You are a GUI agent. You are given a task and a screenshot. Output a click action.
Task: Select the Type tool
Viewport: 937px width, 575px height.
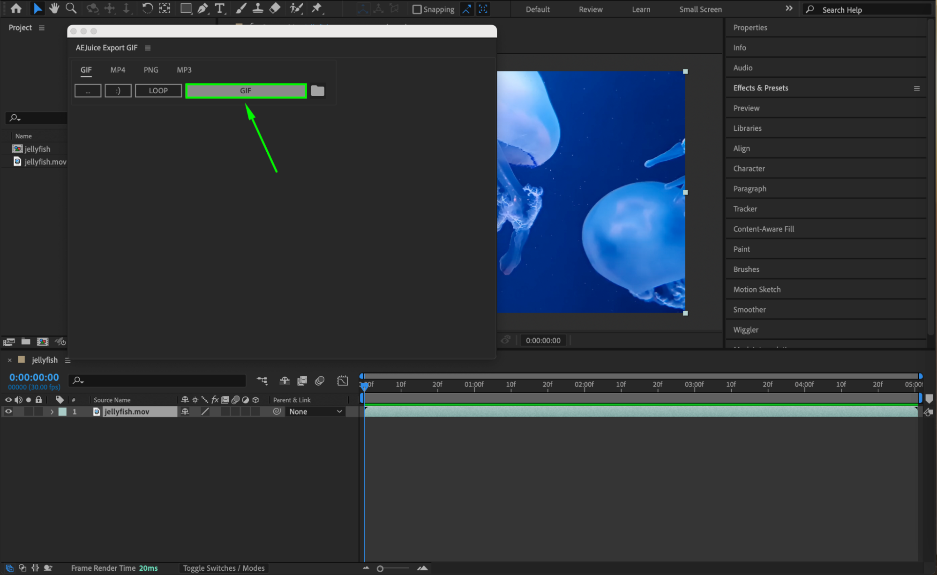click(219, 8)
